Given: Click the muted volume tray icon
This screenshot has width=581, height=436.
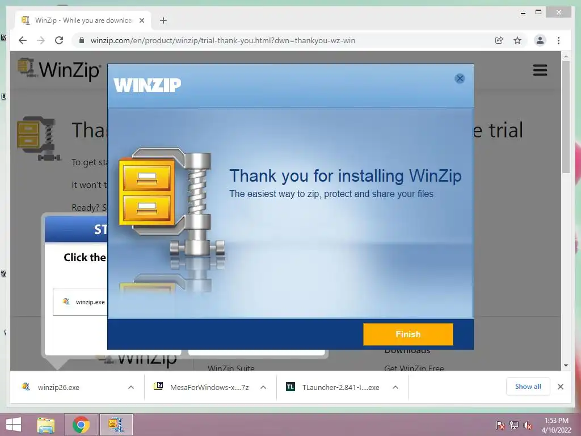Looking at the screenshot, I should click(527, 425).
